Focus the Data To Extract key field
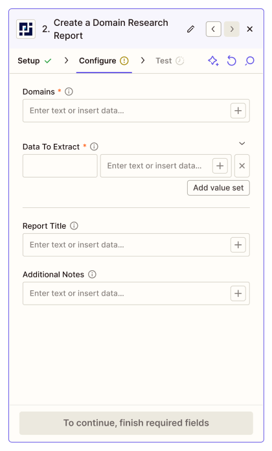The width and height of the screenshot is (272, 451). point(60,166)
